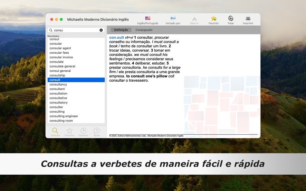306x191 pixels.
Task: Select 'consultant' in results list
Action: (76, 89)
